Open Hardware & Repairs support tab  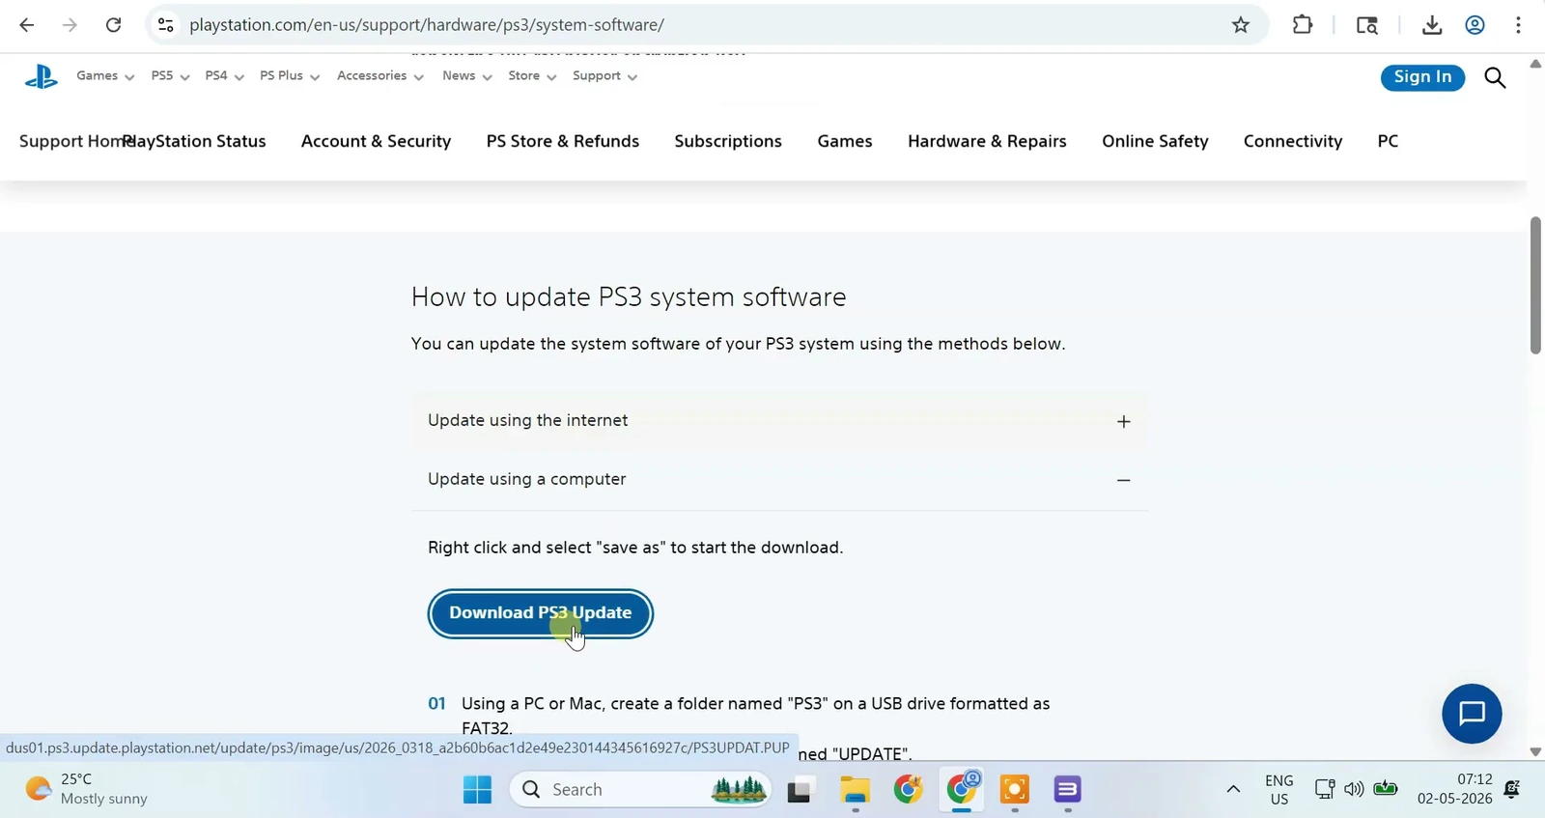tap(987, 141)
